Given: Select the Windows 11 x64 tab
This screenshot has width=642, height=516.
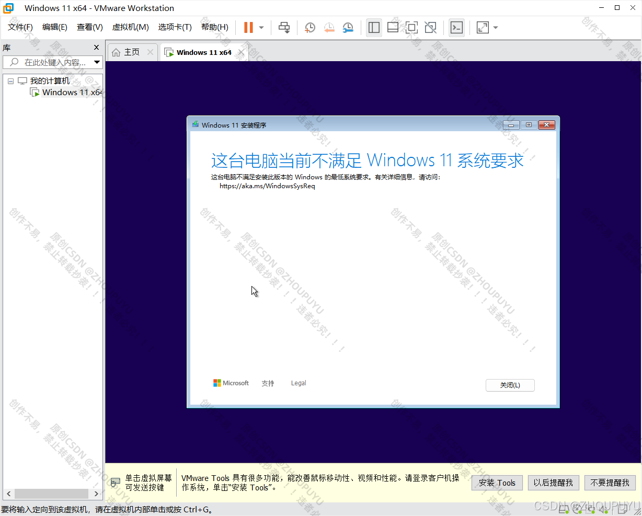Looking at the screenshot, I should [204, 52].
